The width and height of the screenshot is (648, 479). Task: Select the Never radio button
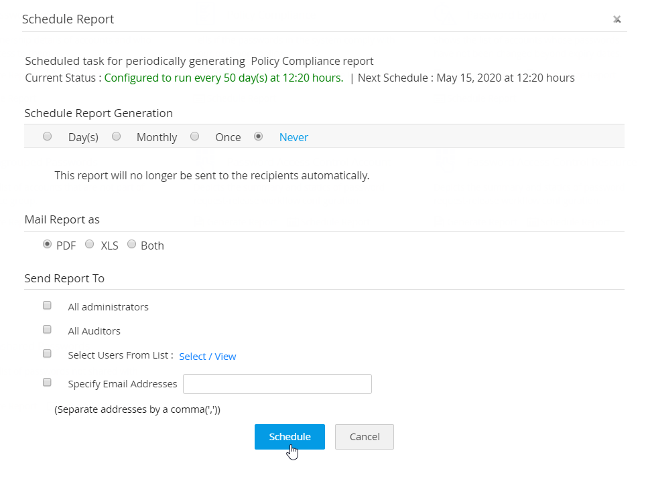tap(258, 136)
